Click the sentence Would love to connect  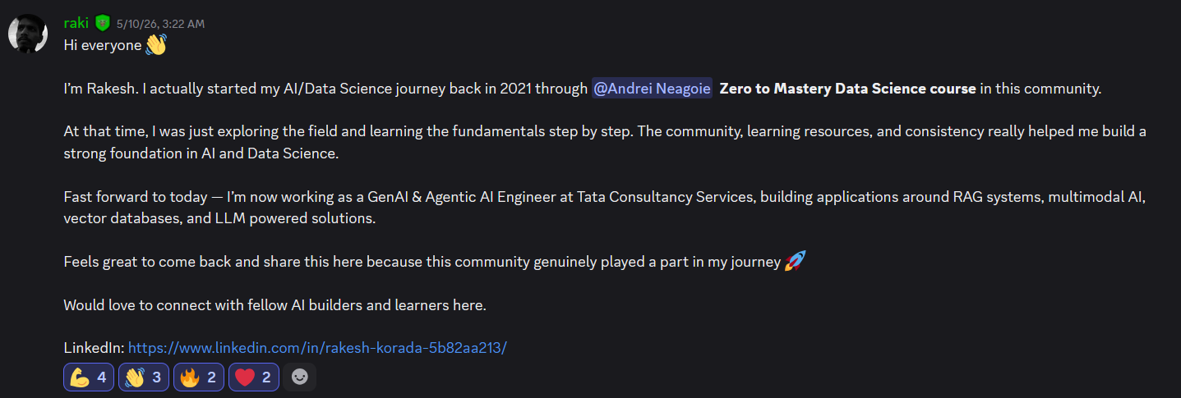[275, 305]
